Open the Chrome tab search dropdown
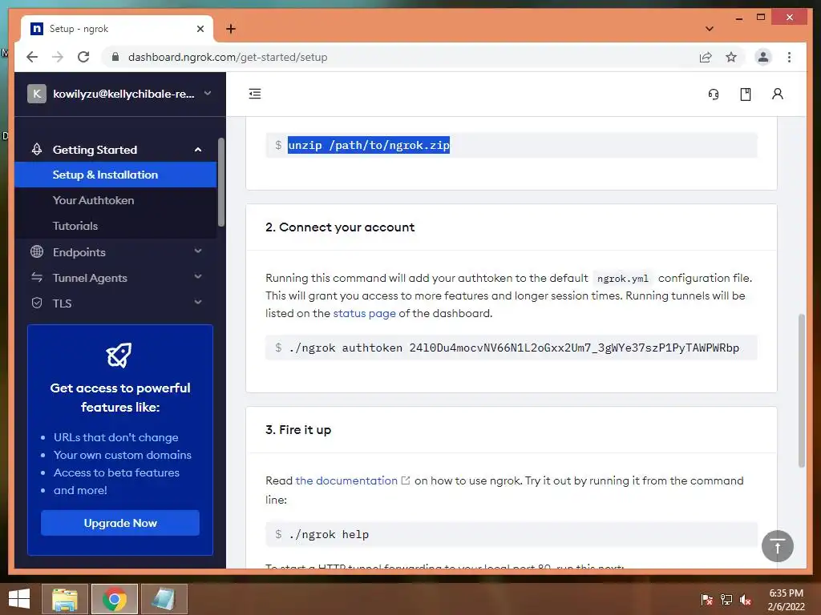Screen dimensions: 821x615 [x=710, y=29]
